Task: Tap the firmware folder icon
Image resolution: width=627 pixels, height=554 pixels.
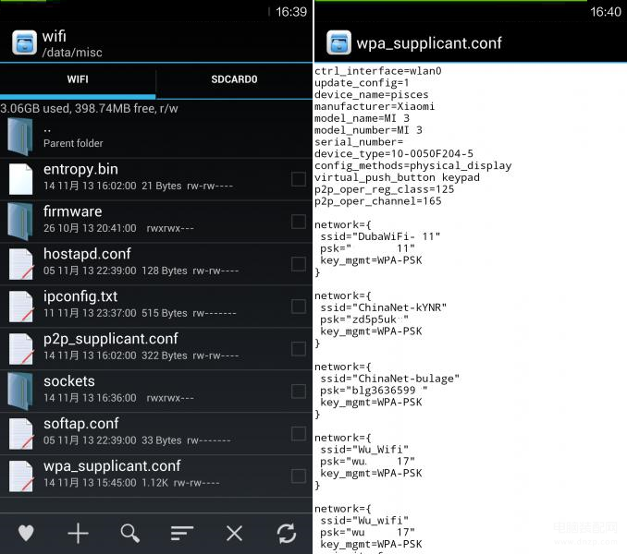Action: pyautogui.click(x=20, y=221)
